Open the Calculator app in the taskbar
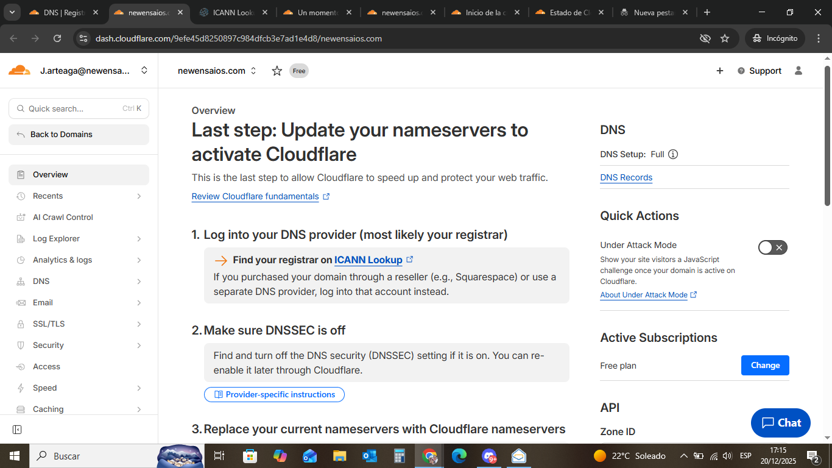832x468 pixels. (x=400, y=456)
